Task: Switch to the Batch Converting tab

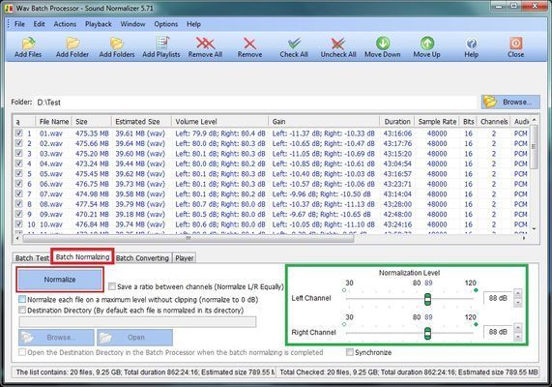Action: (x=142, y=258)
